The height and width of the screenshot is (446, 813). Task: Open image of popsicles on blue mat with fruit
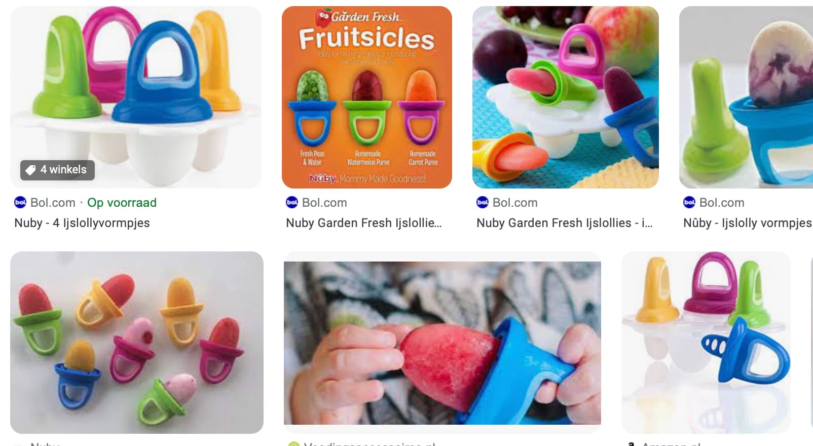(566, 97)
